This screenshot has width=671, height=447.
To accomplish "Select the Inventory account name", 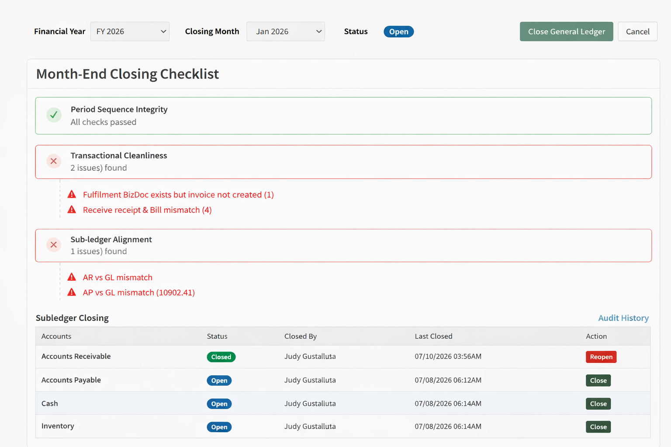I will [x=58, y=426].
